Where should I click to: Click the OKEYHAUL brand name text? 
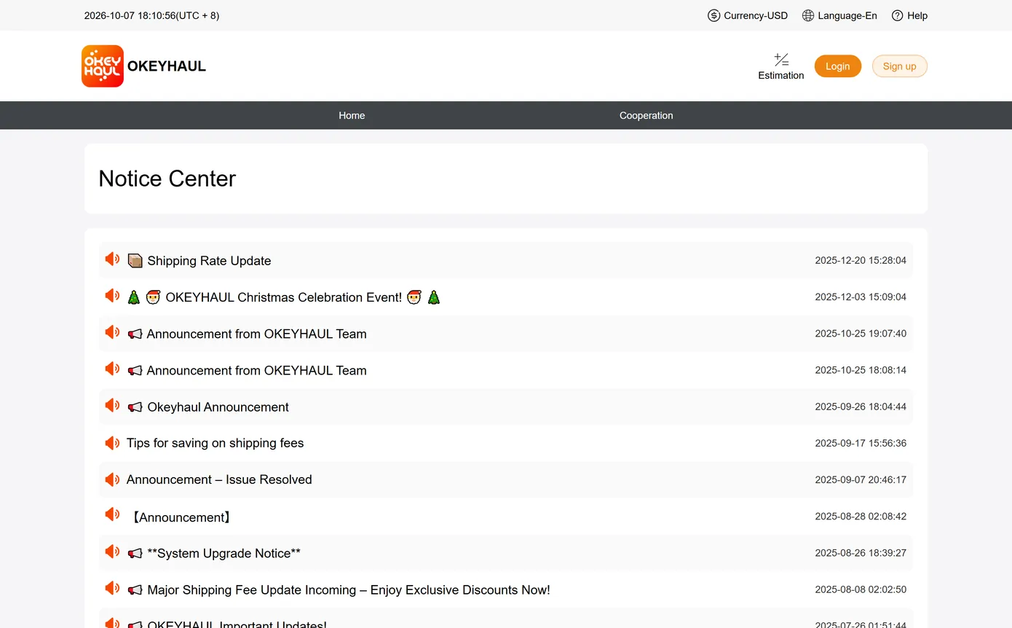pyautogui.click(x=167, y=66)
